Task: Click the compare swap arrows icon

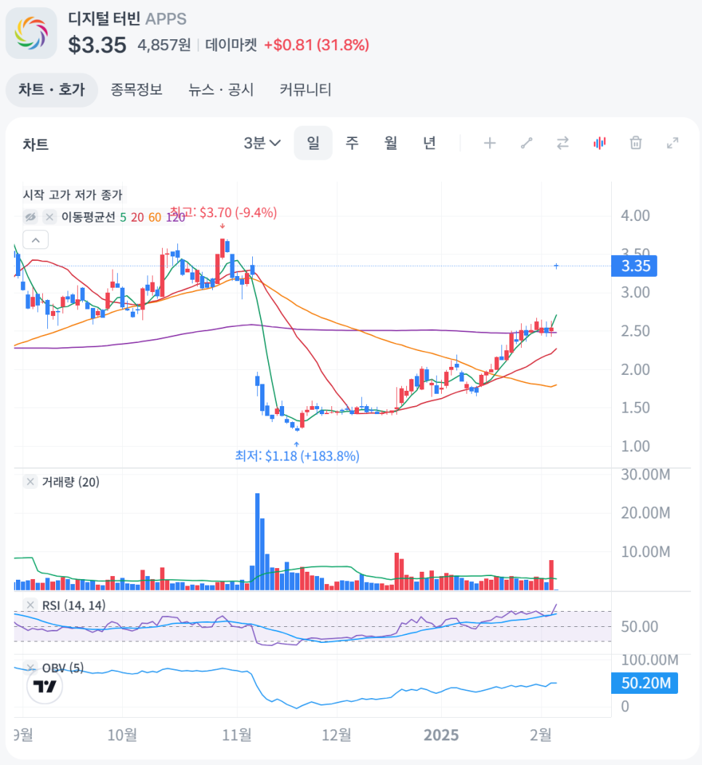Action: [563, 143]
